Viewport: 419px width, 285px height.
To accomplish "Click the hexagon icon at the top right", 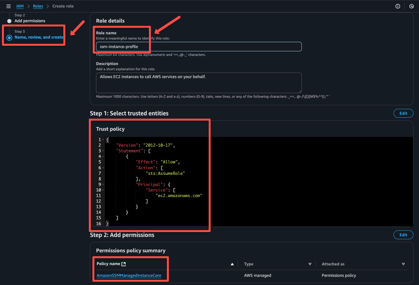I will coord(411,6).
